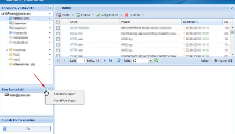Screen dimensions: 235x134
Task: Confirm page size with the green check icon
Action: (156, 60)
